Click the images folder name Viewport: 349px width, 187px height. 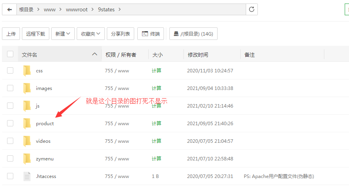coord(44,88)
